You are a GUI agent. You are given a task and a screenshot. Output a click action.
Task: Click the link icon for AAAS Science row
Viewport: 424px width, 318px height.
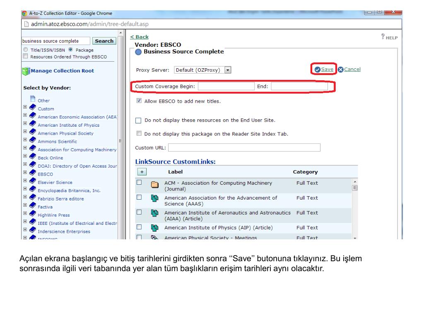155,198
